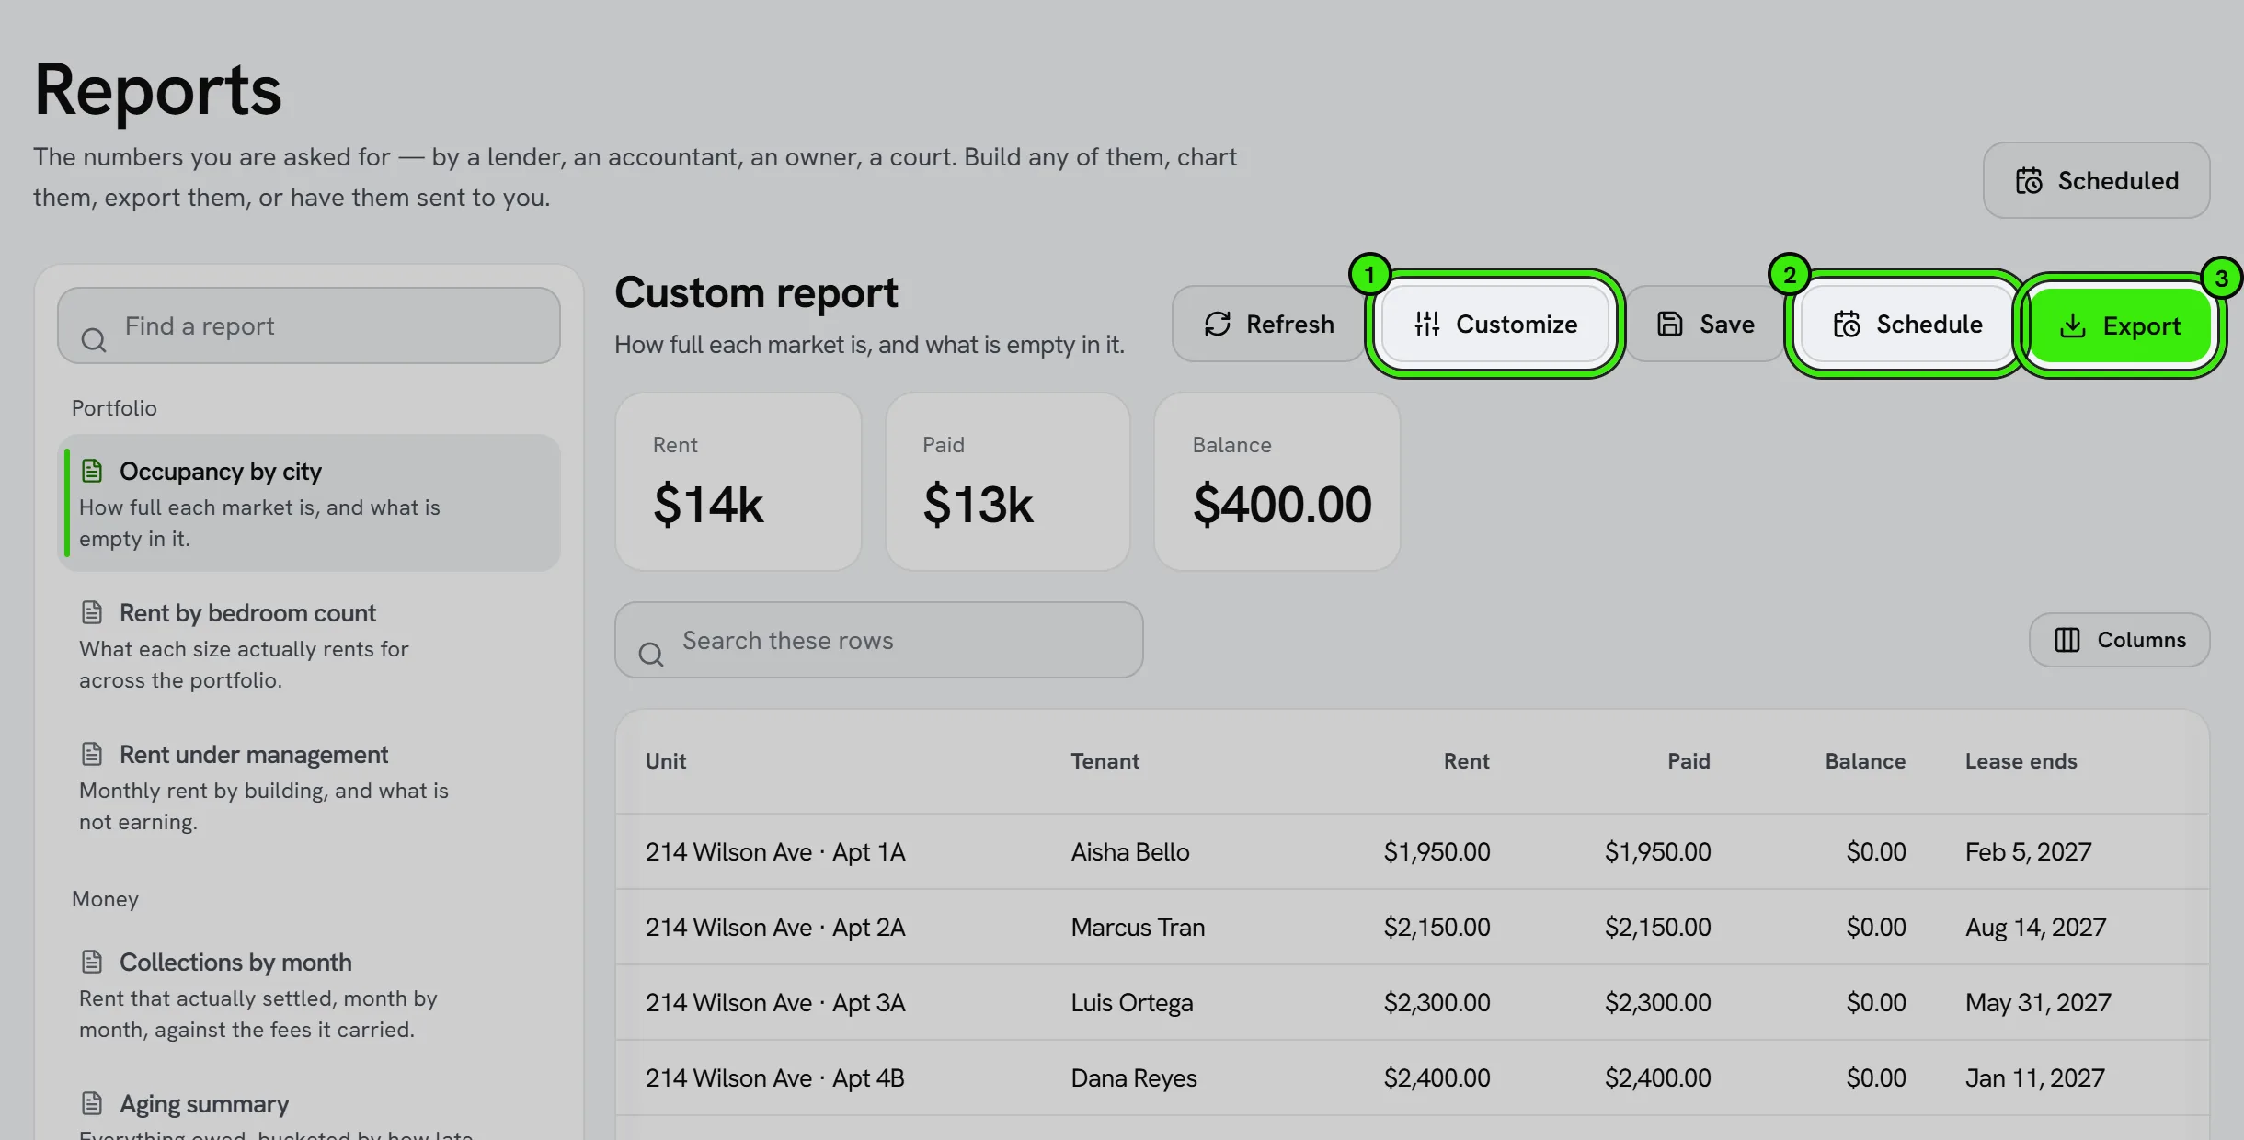Select the 214 Wilson Ave · Apt 4B cell

click(x=775, y=1078)
